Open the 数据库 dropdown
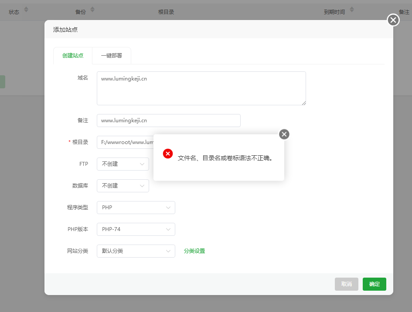The image size is (412, 312). 123,186
